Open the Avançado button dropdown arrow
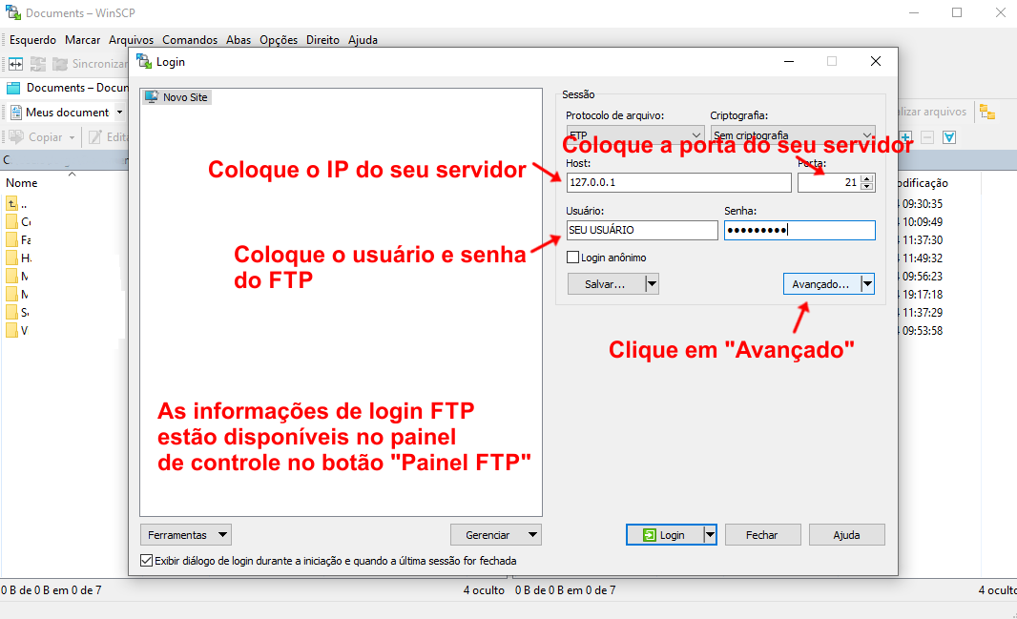1017x619 pixels. click(868, 284)
